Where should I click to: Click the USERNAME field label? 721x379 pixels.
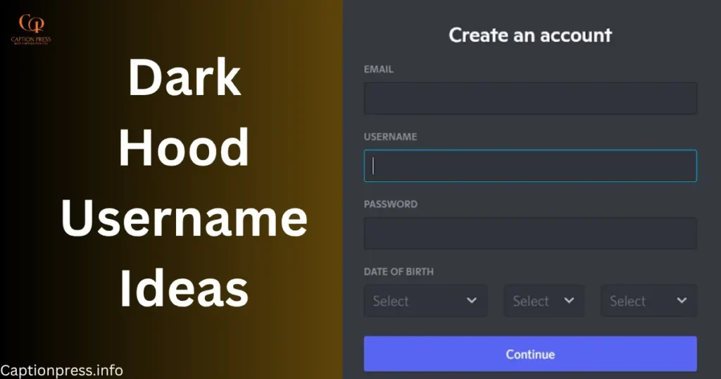pyautogui.click(x=390, y=137)
